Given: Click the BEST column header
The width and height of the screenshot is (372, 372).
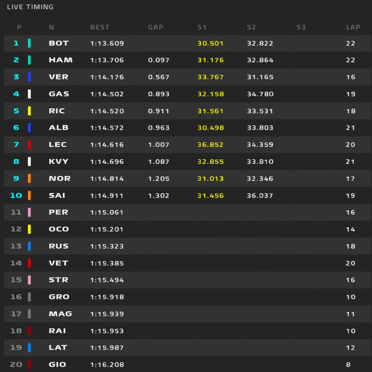Looking at the screenshot, I should point(100,27).
